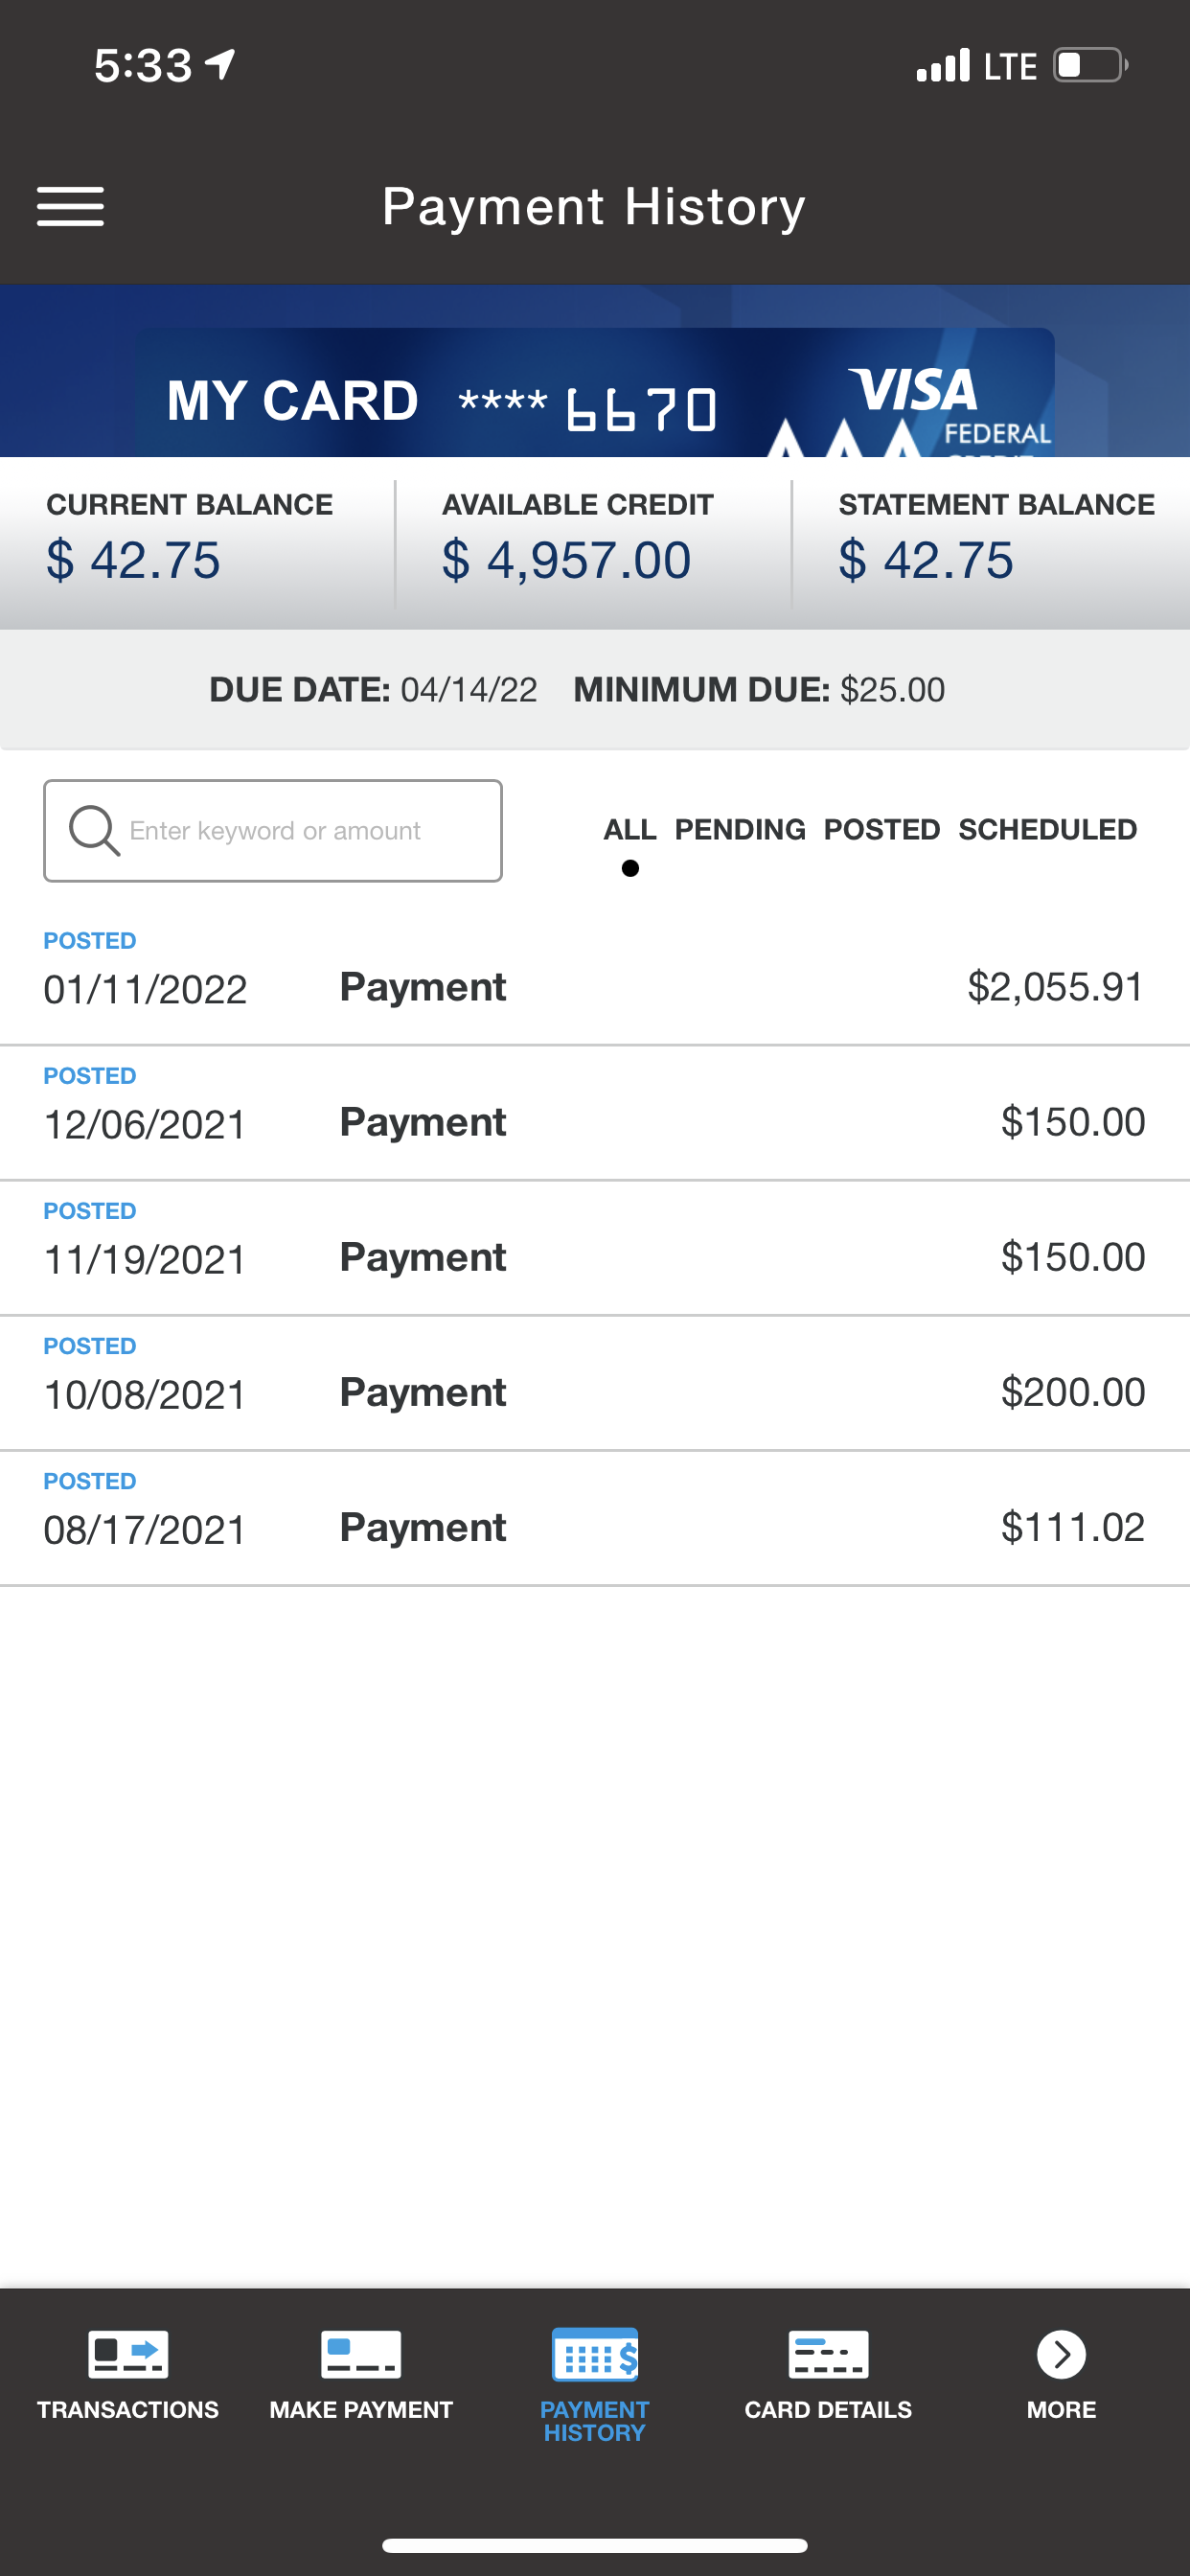
Task: Tap the Transactions icon
Action: tap(127, 2353)
